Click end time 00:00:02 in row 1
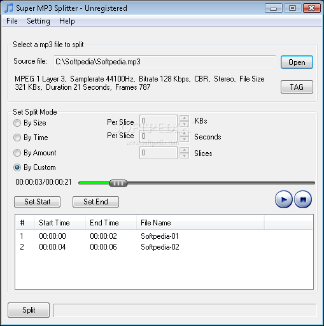 coord(103,236)
